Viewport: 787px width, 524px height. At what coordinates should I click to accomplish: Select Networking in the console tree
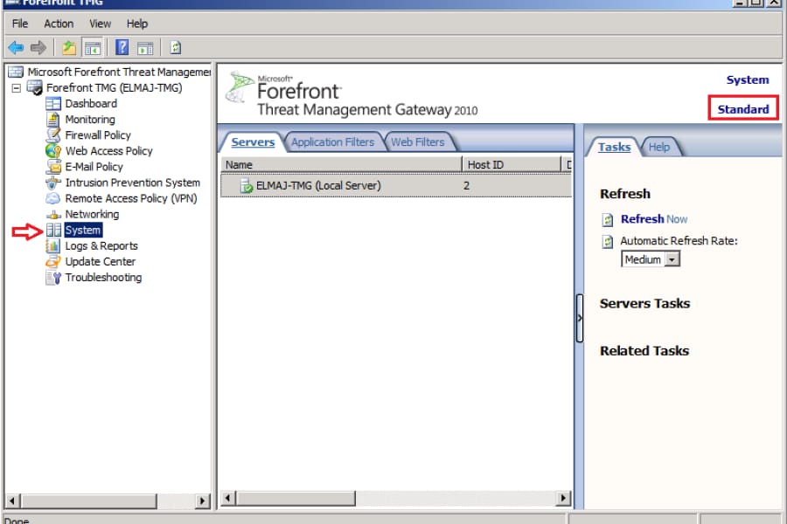(92, 214)
